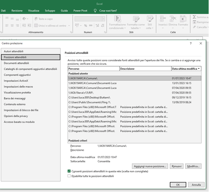The height and width of the screenshot is (192, 209).
Task: Click the accounting number format icon
Action: click(77, 25)
